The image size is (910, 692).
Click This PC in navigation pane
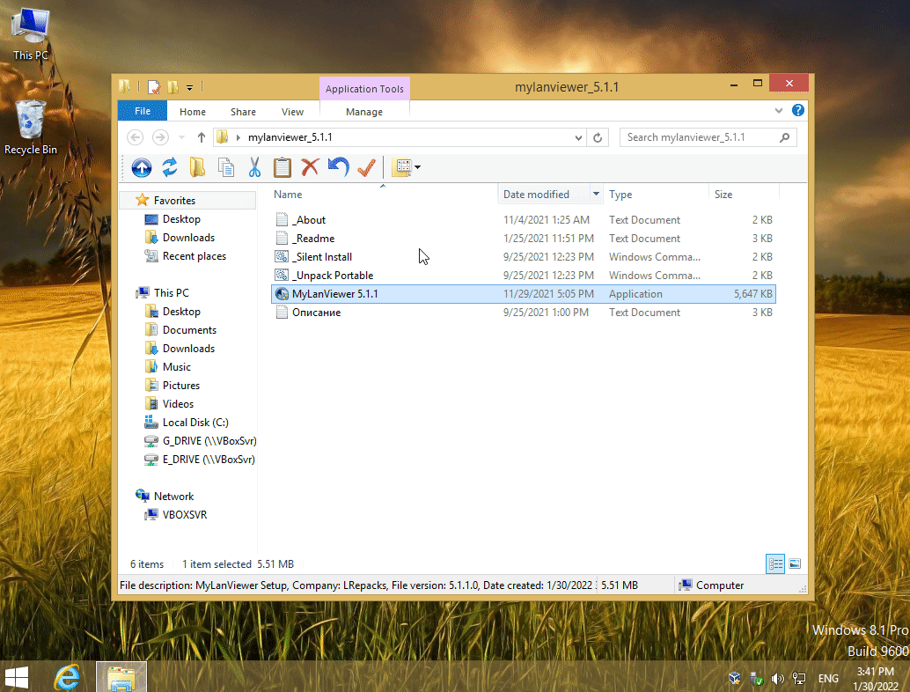[x=171, y=292]
